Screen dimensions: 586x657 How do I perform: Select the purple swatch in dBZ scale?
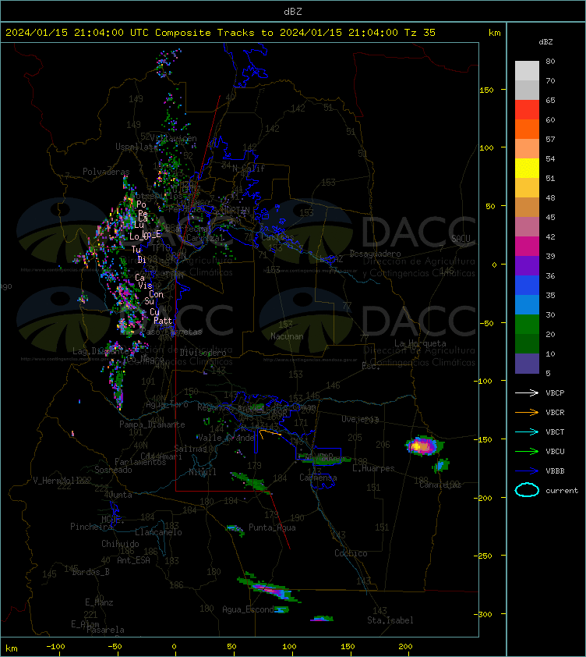coord(527,265)
